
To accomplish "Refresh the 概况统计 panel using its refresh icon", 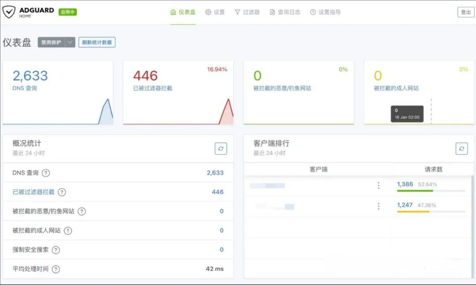I will 221,149.
